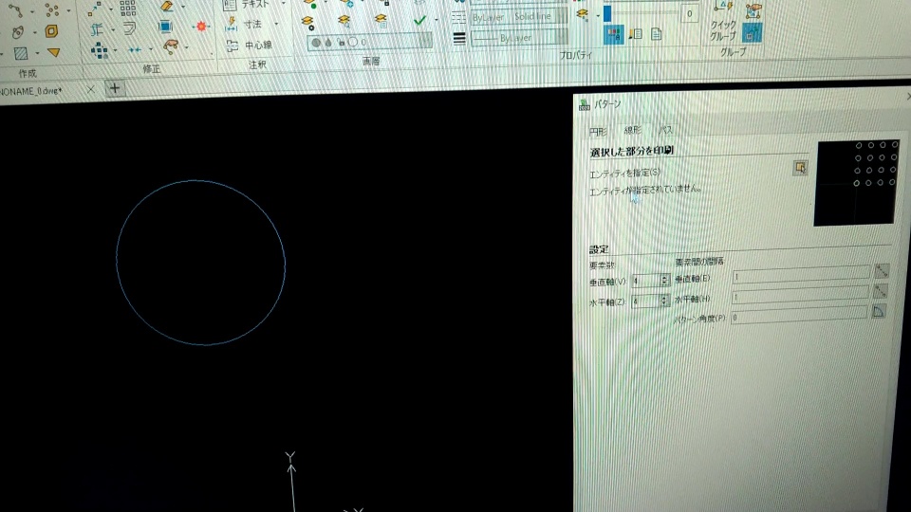Image resolution: width=911 pixels, height=512 pixels.
Task: Select the hatch fill tool
Action: click(x=21, y=53)
